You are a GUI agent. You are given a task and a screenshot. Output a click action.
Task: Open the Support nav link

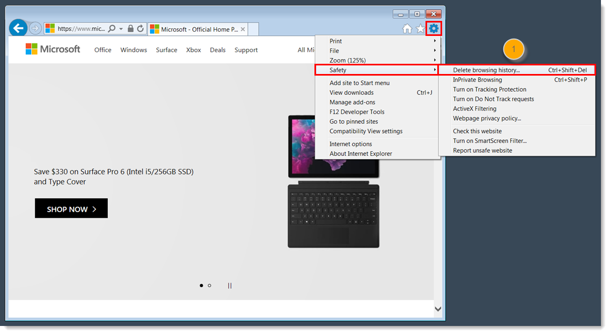click(x=246, y=50)
